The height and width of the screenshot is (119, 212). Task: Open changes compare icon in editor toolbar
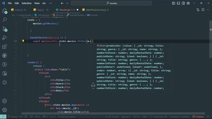[198, 10]
